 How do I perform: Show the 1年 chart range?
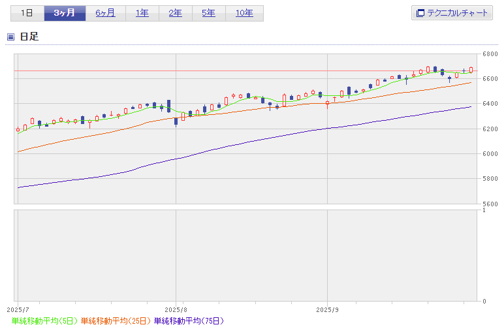coord(142,13)
